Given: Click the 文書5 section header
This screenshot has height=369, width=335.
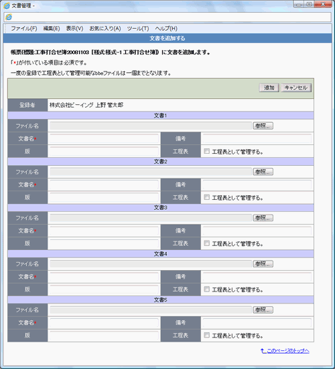Looking at the screenshot, I should 160,299.
